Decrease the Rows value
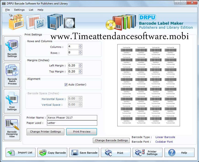The width and height of the screenshot is (199, 162). point(80,53)
